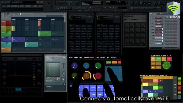
Task: Click the orange STOP button in IL Remote
Action: 114,62
